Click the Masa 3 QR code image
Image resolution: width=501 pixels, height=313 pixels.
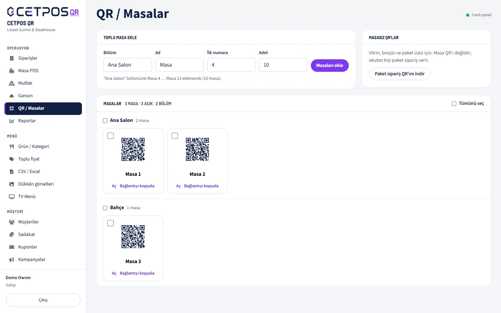click(133, 237)
